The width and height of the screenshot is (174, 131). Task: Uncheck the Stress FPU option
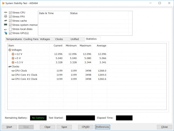[10, 17]
